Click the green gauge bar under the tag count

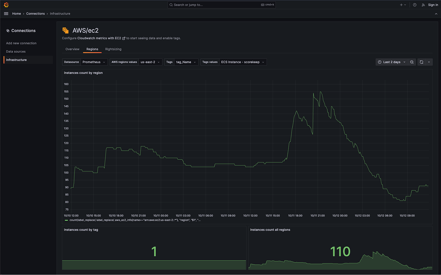point(154,265)
